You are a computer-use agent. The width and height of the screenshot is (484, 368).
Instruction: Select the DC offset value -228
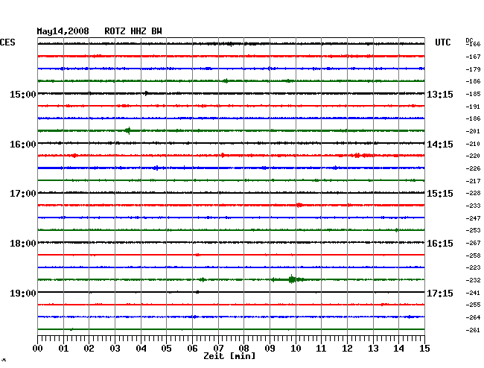[473, 193]
